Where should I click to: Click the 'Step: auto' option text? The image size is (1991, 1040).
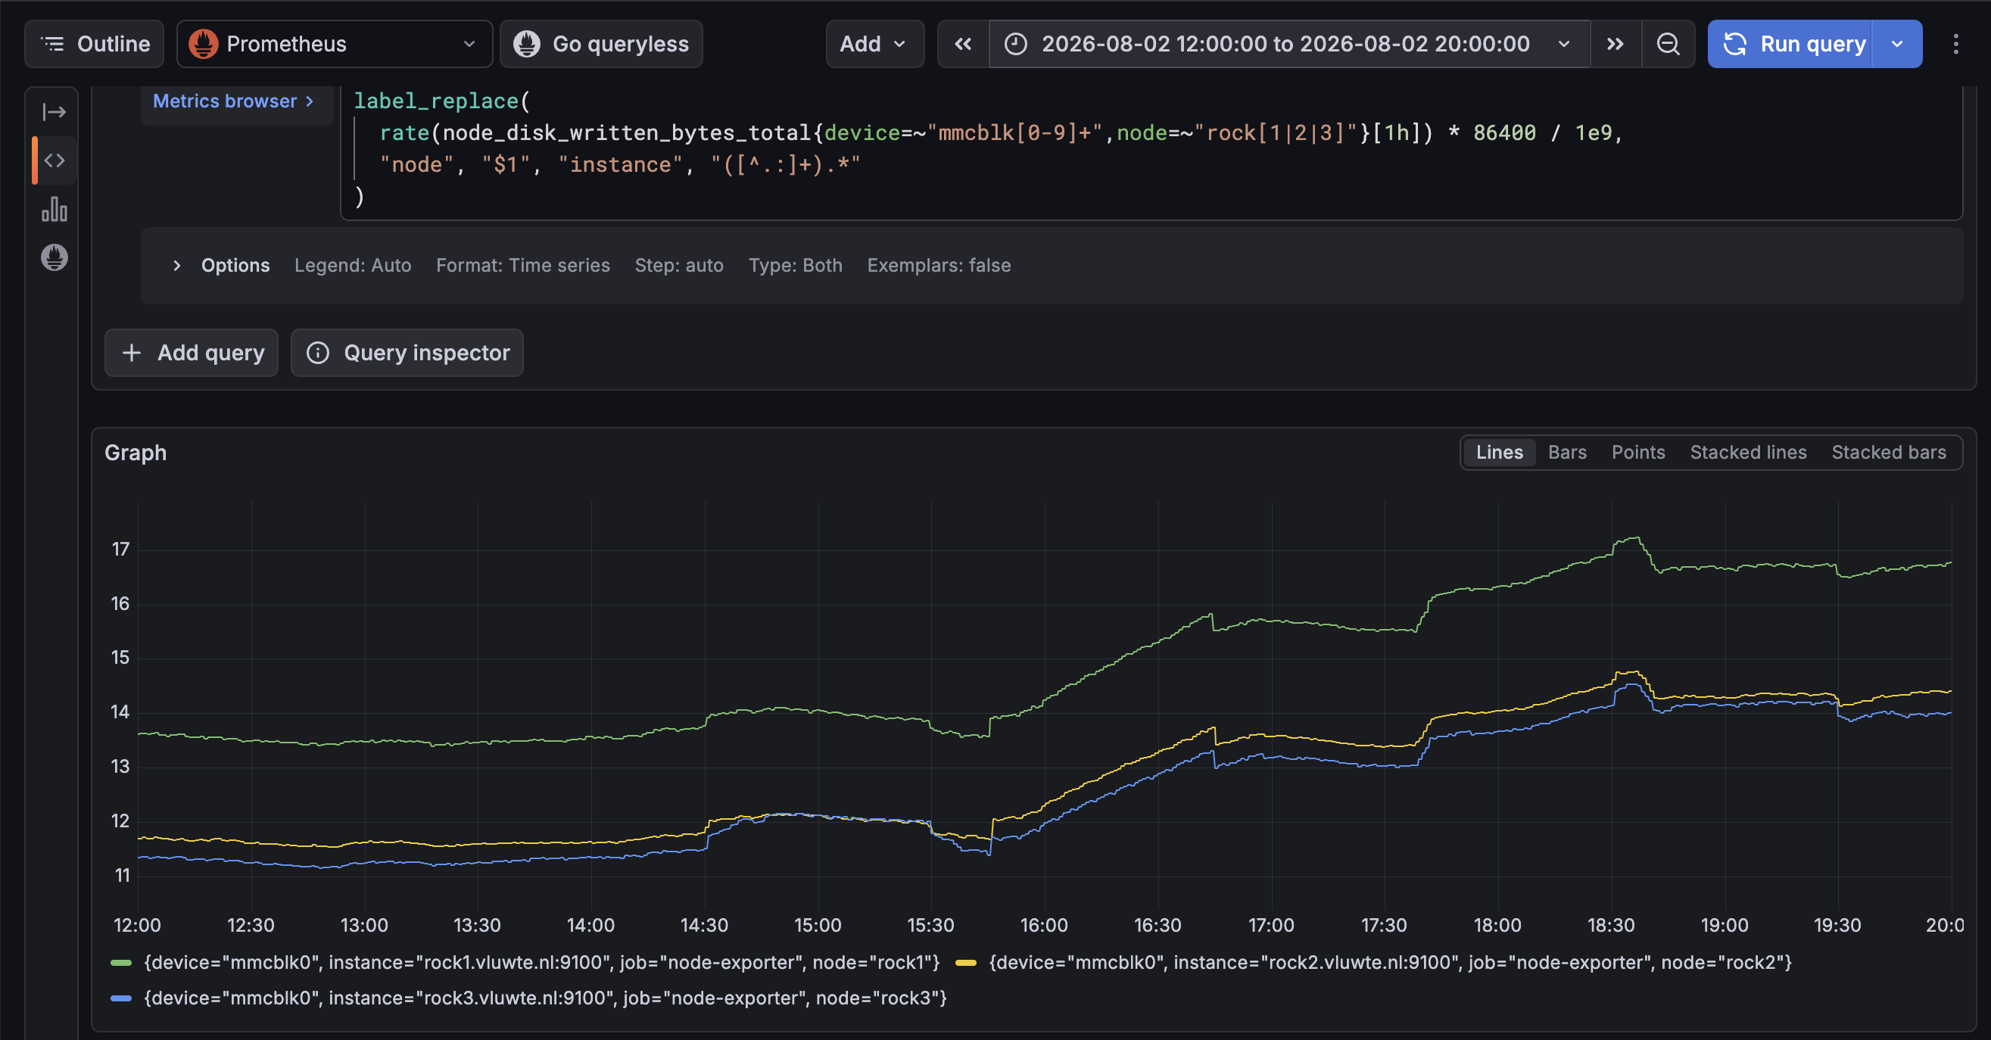coord(678,266)
